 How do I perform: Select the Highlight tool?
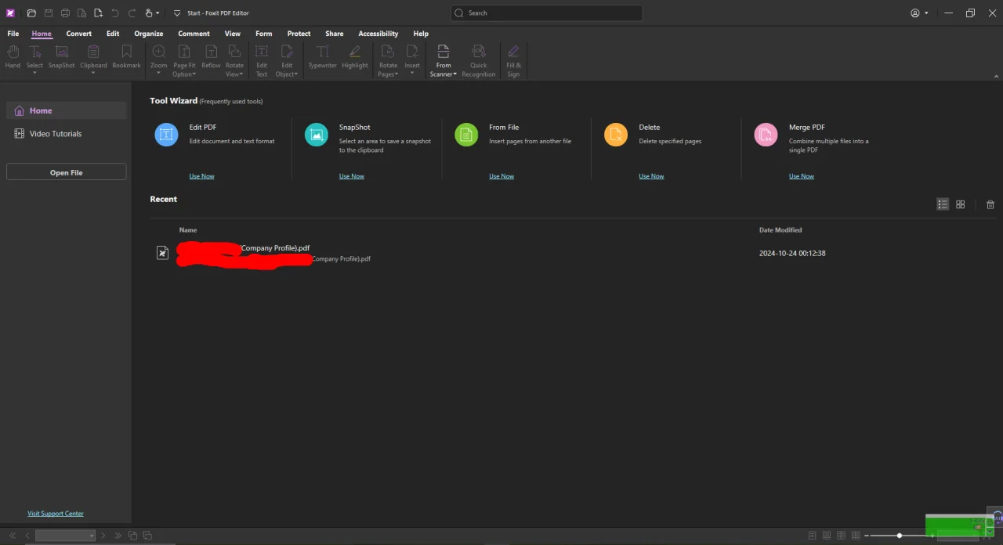click(355, 58)
